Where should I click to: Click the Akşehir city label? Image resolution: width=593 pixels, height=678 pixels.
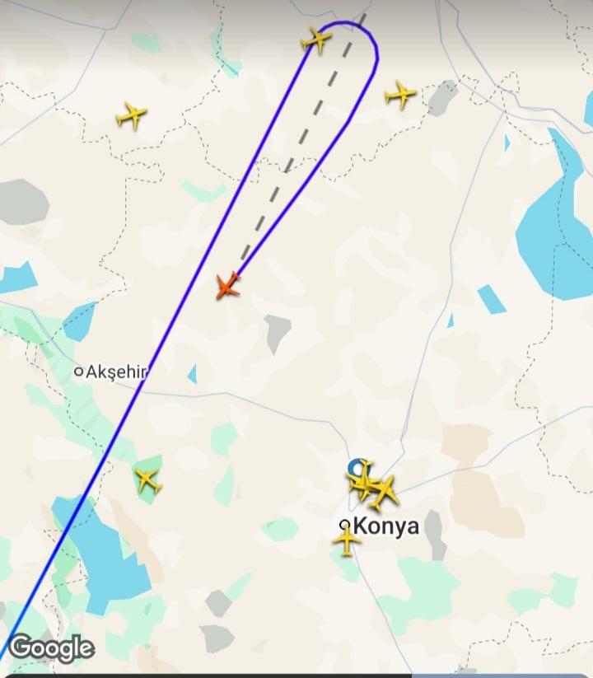pos(116,372)
